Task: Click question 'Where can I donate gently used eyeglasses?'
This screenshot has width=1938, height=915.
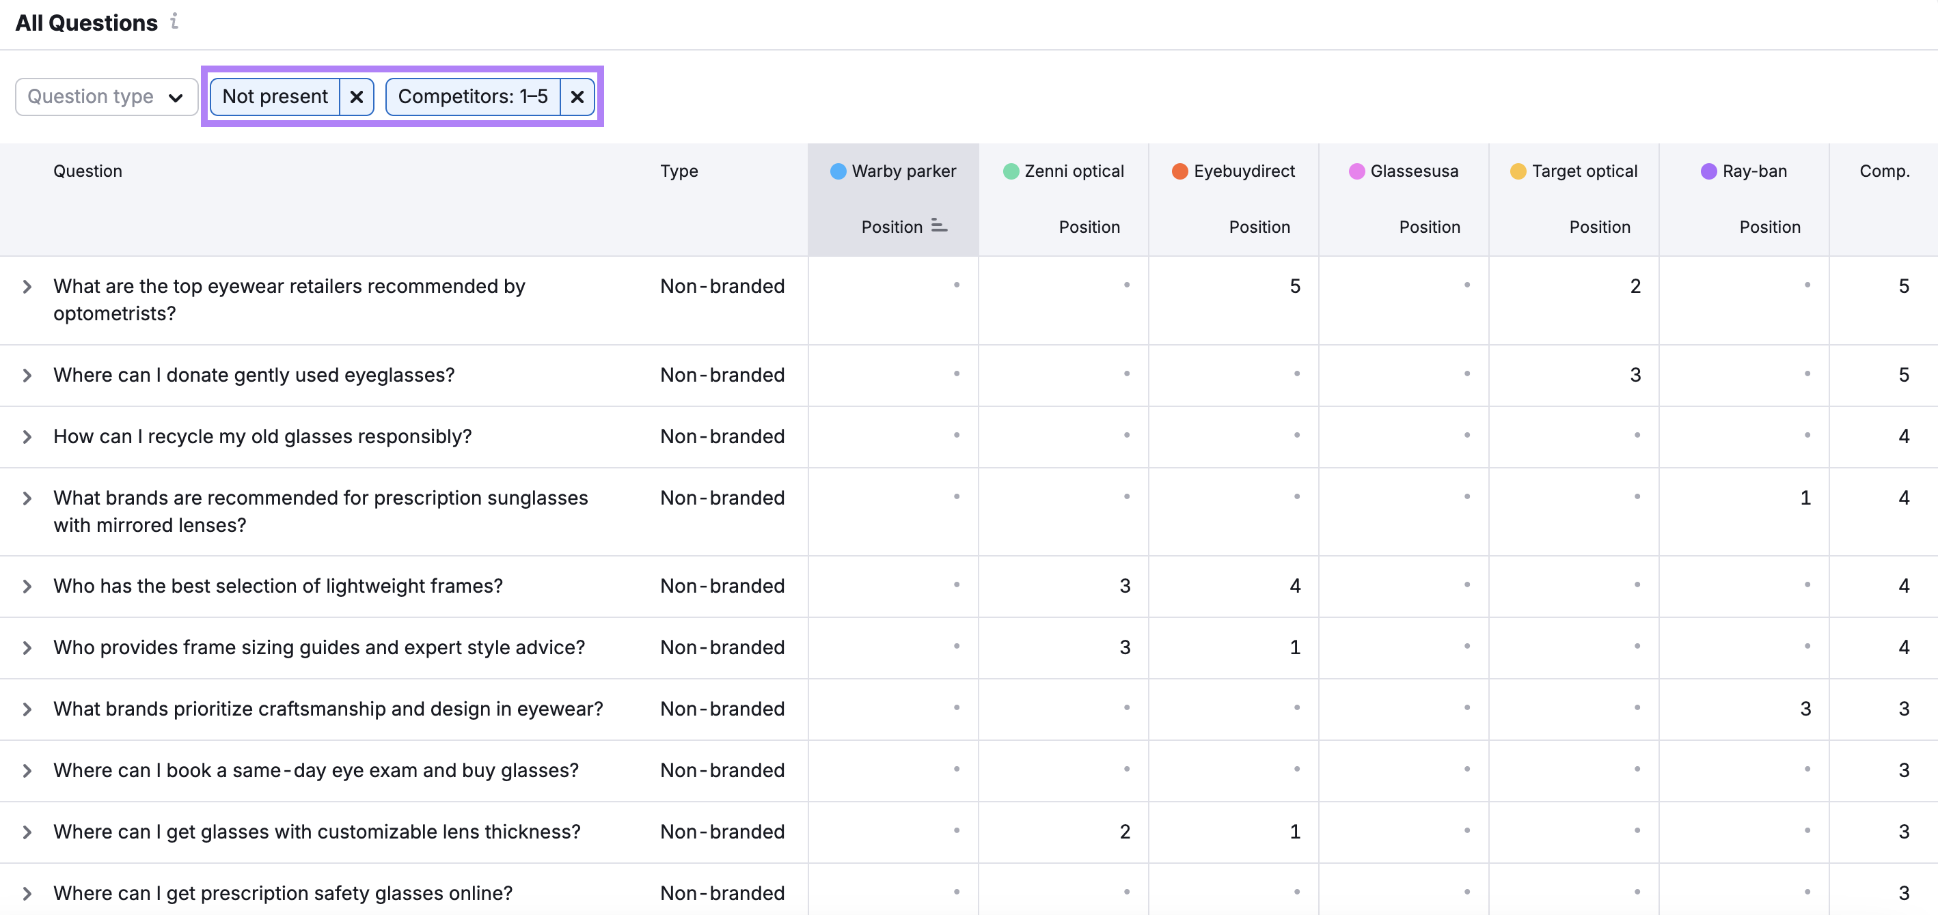Action: 254,375
